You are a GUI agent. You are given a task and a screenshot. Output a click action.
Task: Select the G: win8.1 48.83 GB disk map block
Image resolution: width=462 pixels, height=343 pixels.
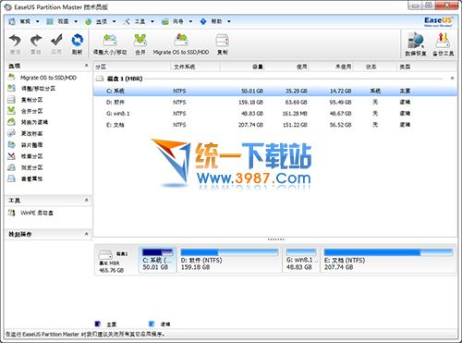point(301,260)
